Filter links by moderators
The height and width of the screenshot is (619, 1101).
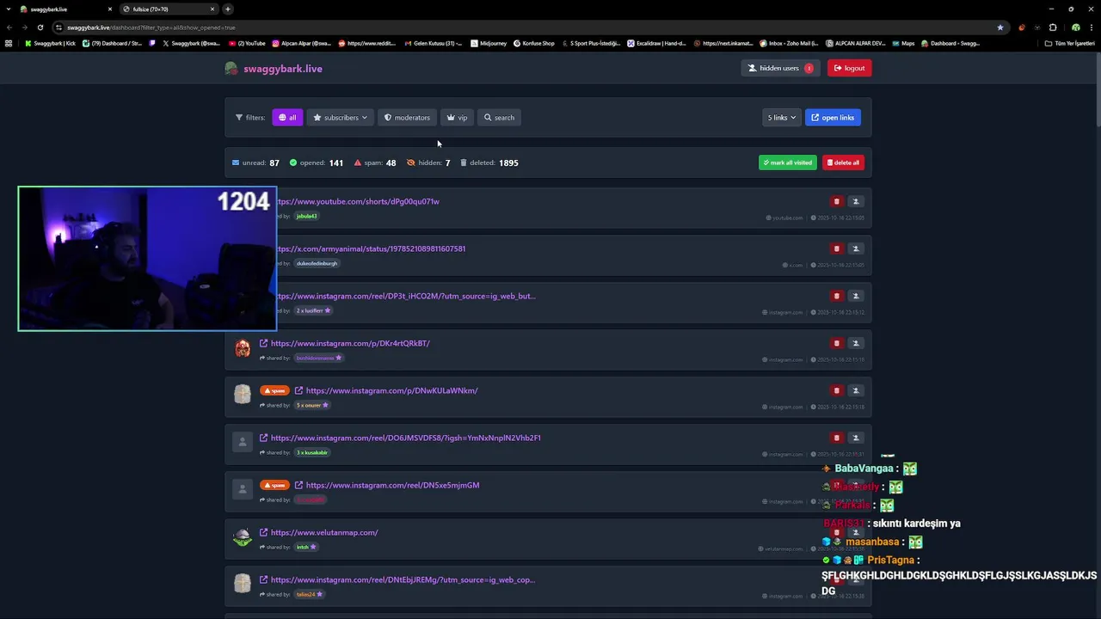(x=407, y=118)
